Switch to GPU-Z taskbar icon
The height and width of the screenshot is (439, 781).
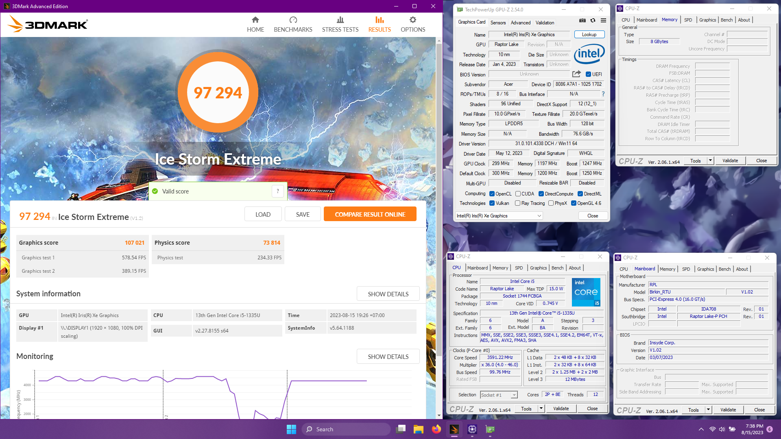coord(490,429)
